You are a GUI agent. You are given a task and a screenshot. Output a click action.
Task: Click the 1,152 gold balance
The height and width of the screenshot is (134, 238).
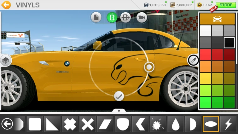[x=207, y=5]
